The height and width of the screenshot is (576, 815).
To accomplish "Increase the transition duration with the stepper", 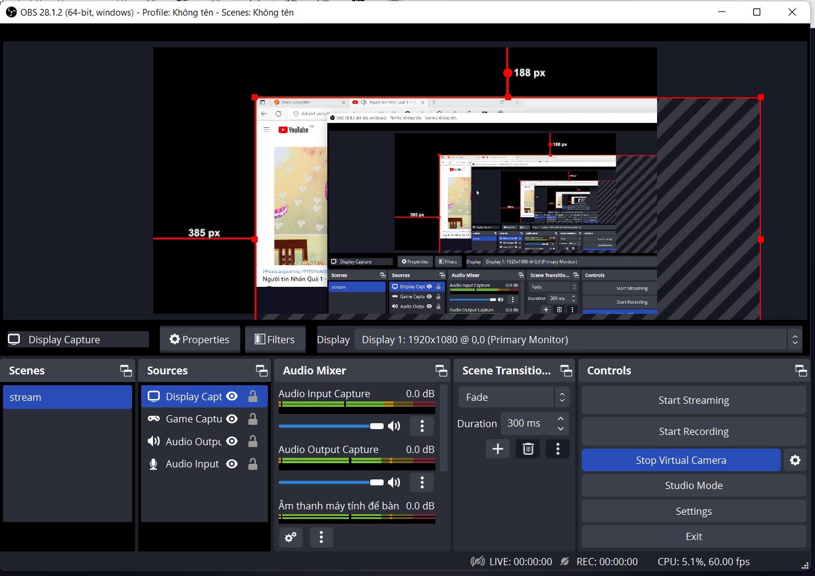I will click(x=560, y=419).
